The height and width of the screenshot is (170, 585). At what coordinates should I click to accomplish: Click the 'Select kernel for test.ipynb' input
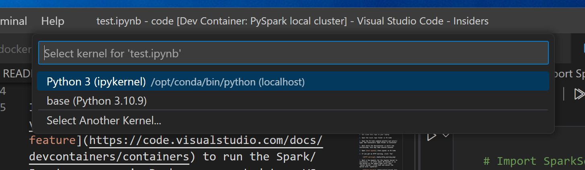coord(294,53)
